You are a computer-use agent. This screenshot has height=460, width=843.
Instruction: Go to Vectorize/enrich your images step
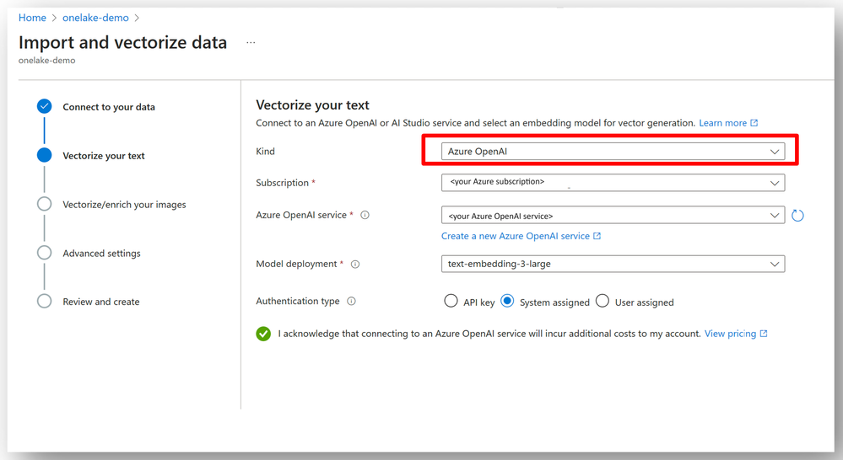coord(124,205)
